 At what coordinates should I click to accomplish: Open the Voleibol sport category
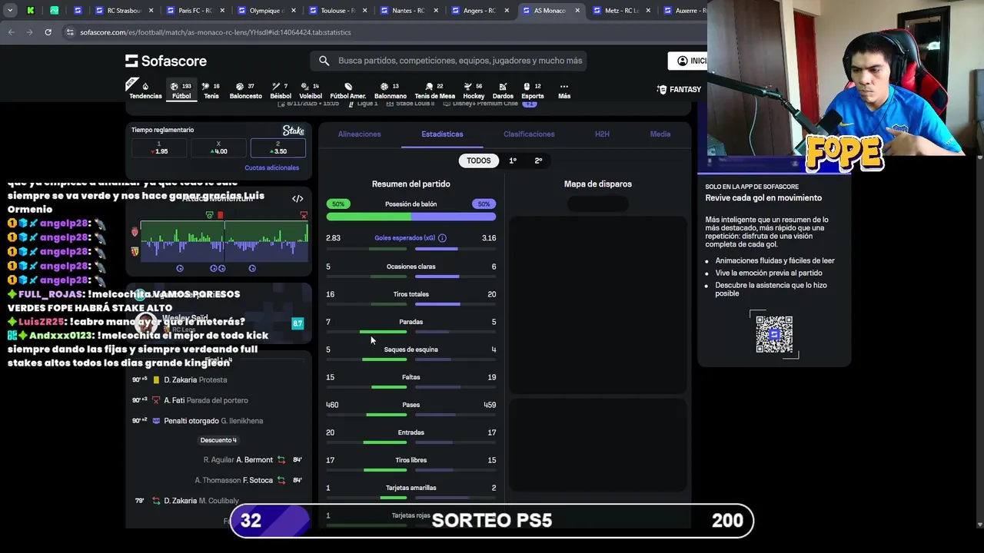pos(311,91)
